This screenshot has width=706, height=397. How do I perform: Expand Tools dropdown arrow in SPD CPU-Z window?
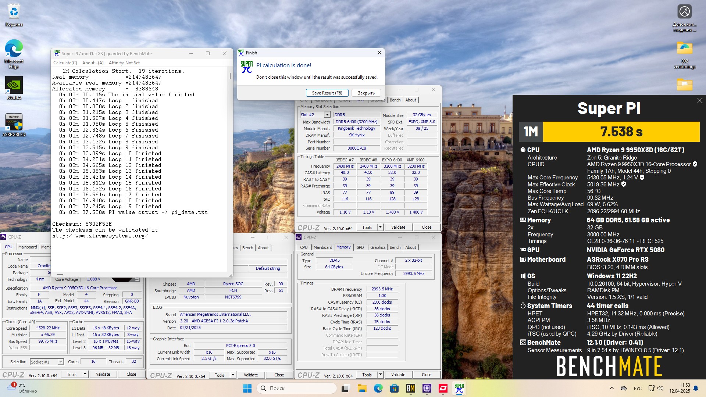point(380,227)
